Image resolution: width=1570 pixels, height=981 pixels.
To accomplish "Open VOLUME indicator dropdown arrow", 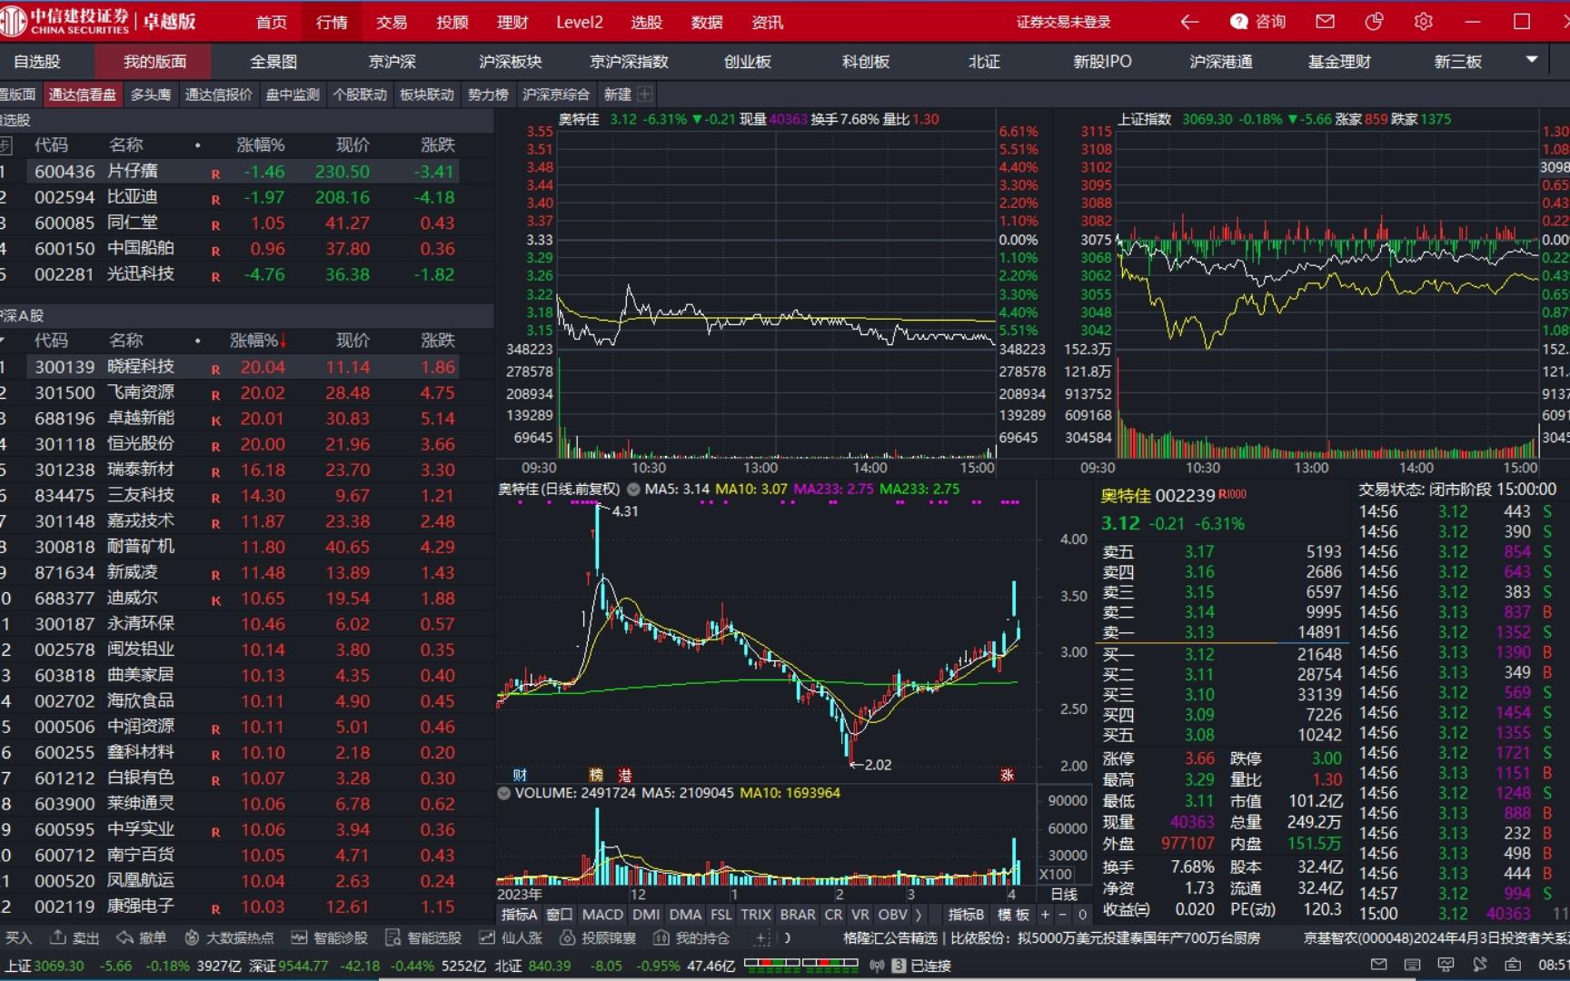I will coord(504,793).
